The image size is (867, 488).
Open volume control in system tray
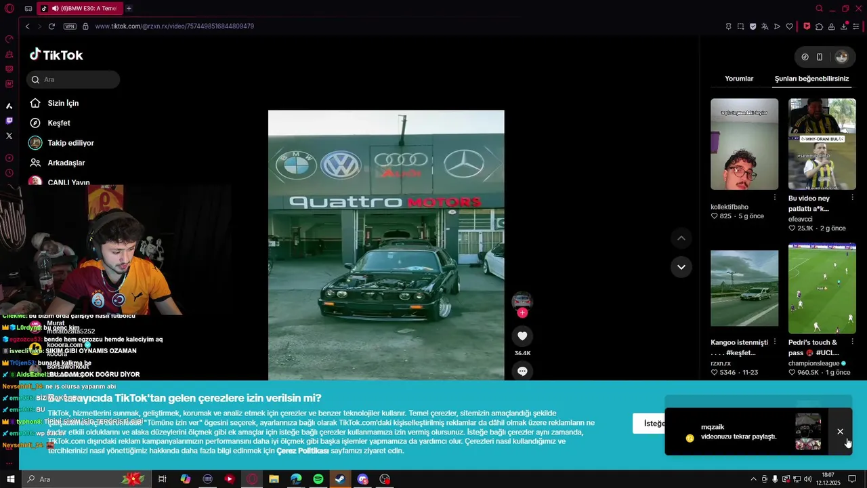[x=807, y=479]
